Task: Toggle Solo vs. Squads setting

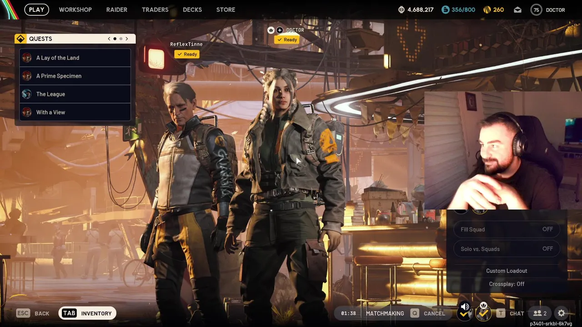Action: pyautogui.click(x=507, y=249)
